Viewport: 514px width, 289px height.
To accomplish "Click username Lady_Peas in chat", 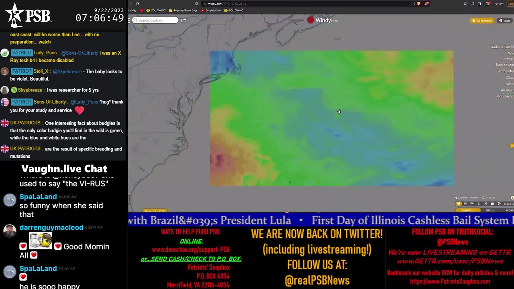I will point(45,53).
